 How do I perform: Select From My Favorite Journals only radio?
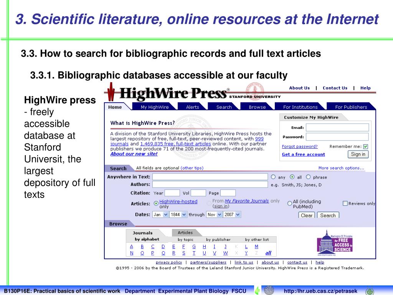(x=209, y=204)
